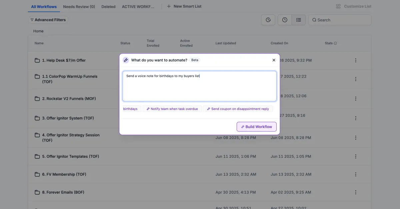This screenshot has width=400, height=209.
Task: Open three-dot menu for ColorPop WarmUp Funnels
Action: coord(356,79)
